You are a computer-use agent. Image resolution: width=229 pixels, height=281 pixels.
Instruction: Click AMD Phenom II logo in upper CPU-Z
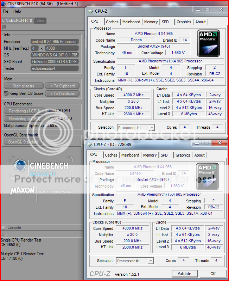[x=208, y=43]
